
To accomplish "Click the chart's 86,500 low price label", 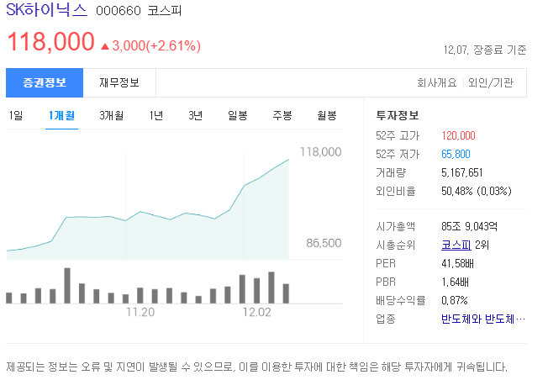I will coord(324,243).
